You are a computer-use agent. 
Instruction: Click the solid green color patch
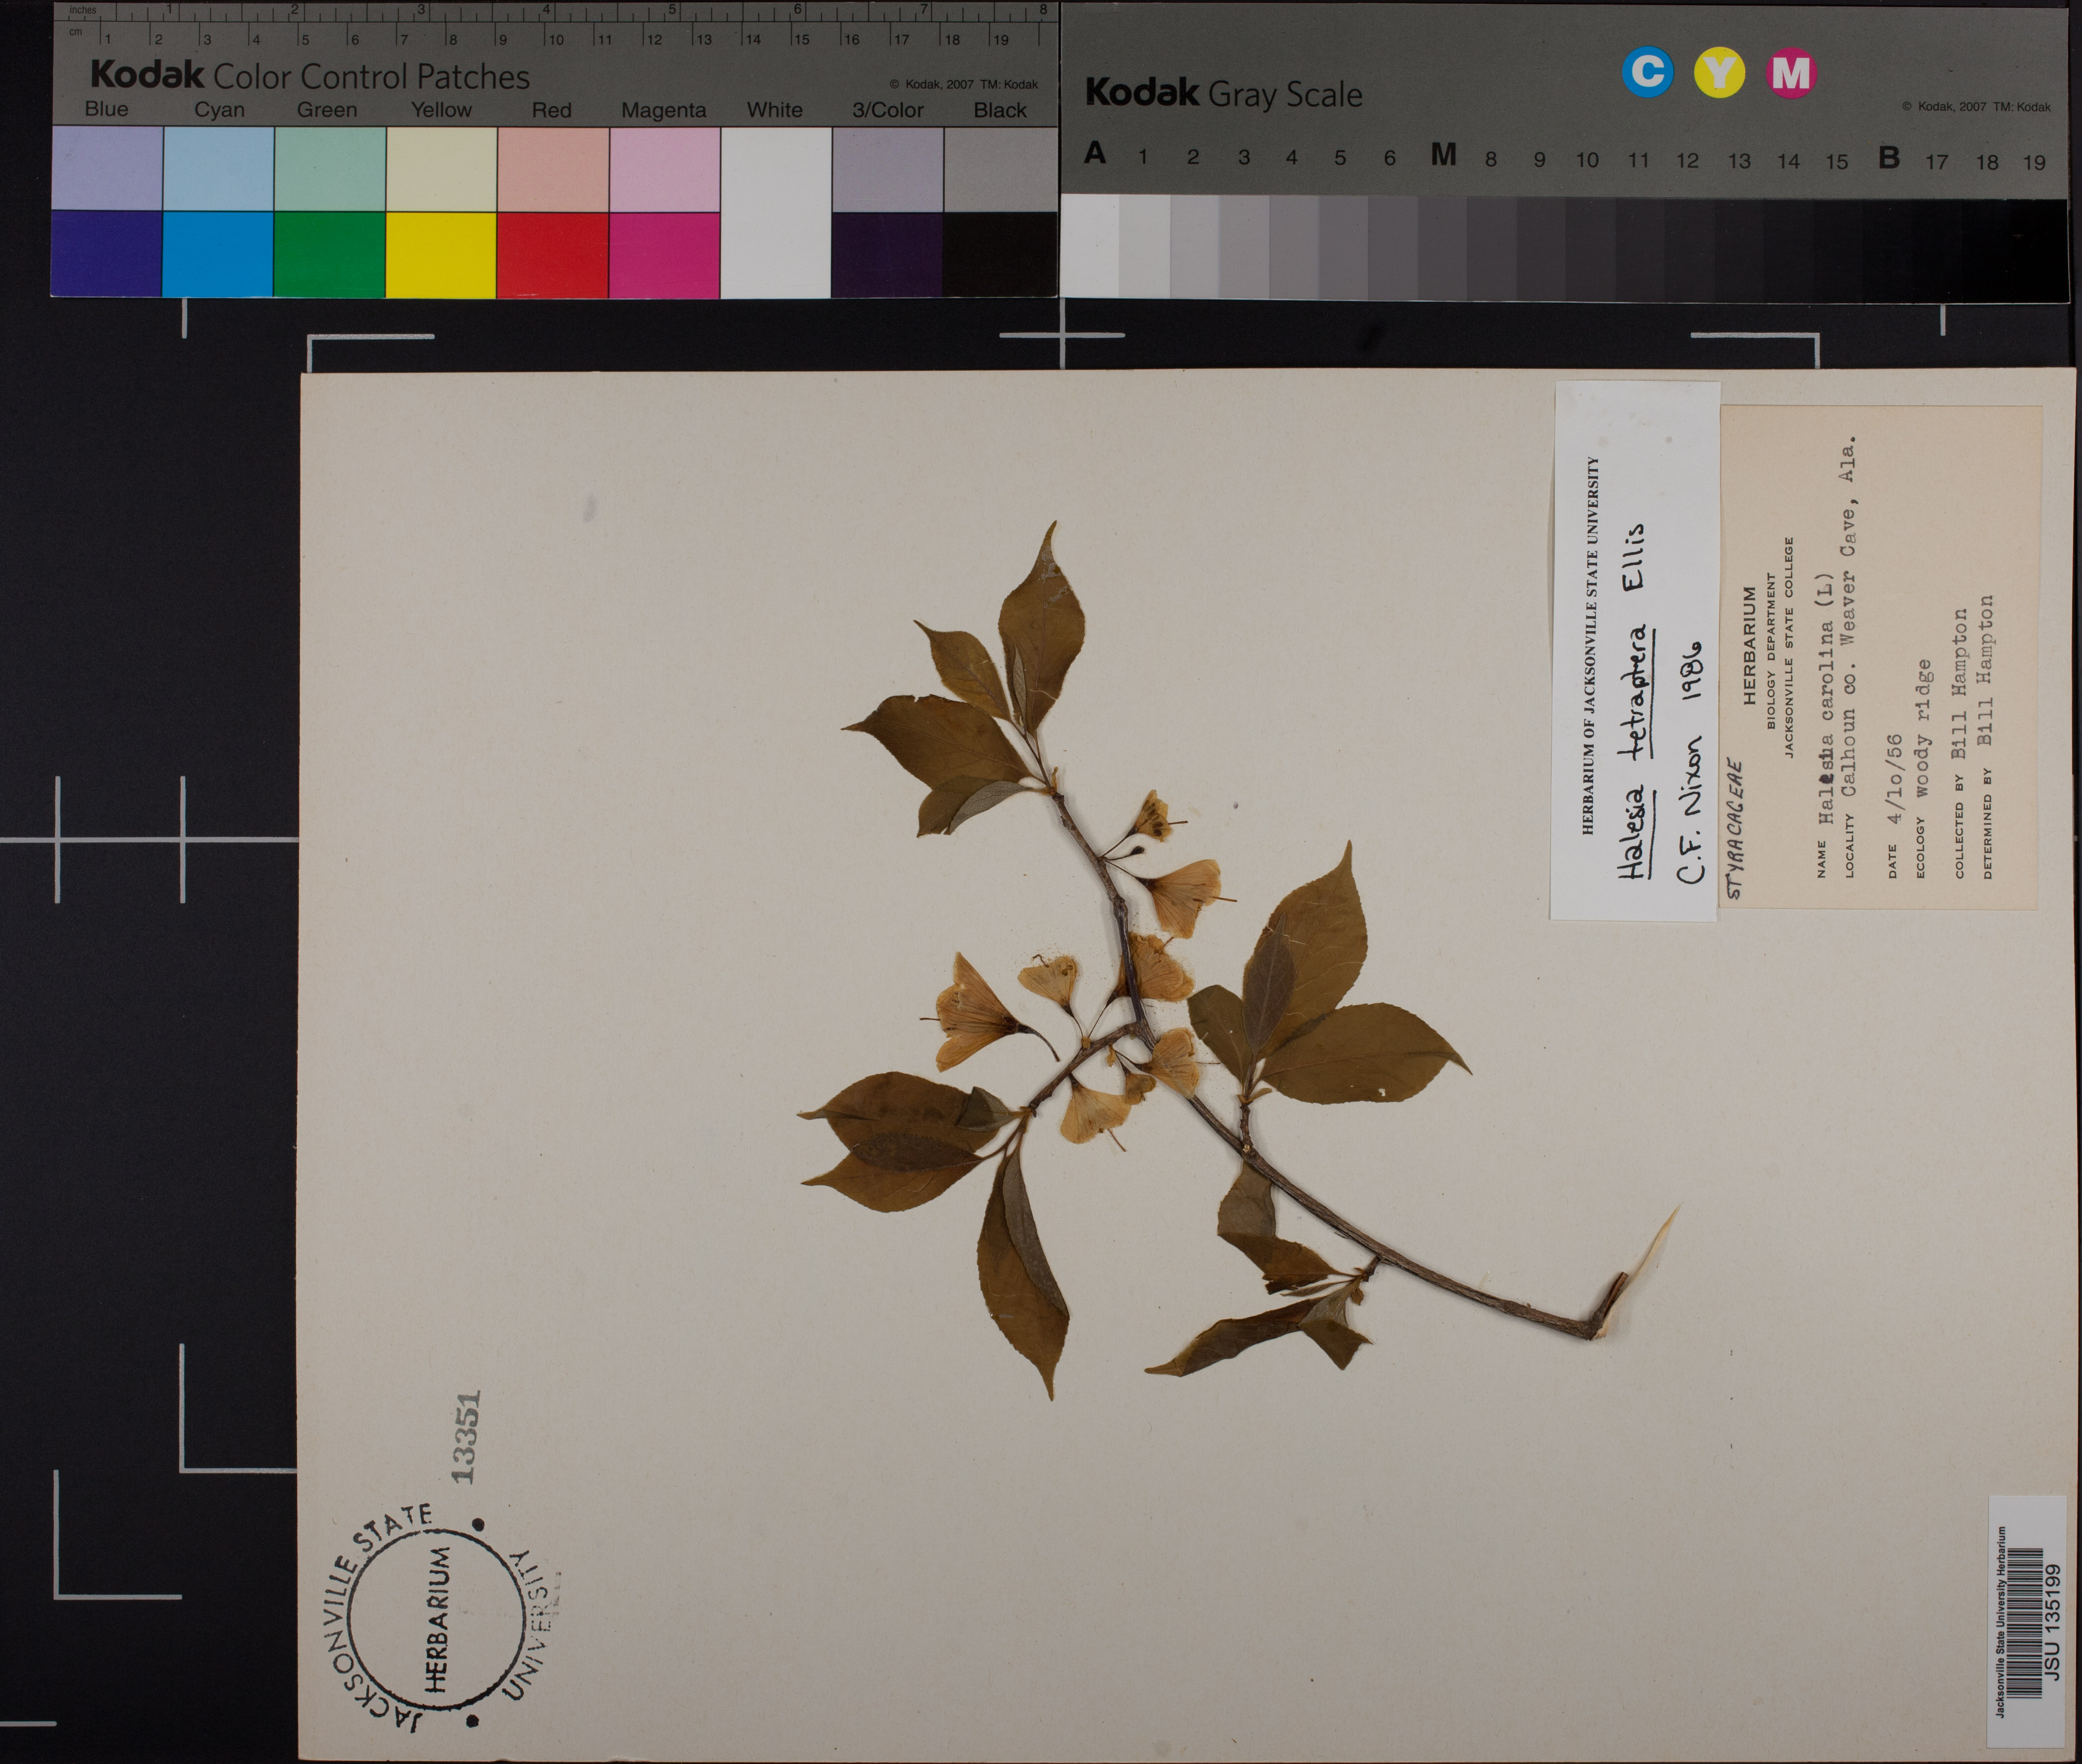tap(329, 254)
